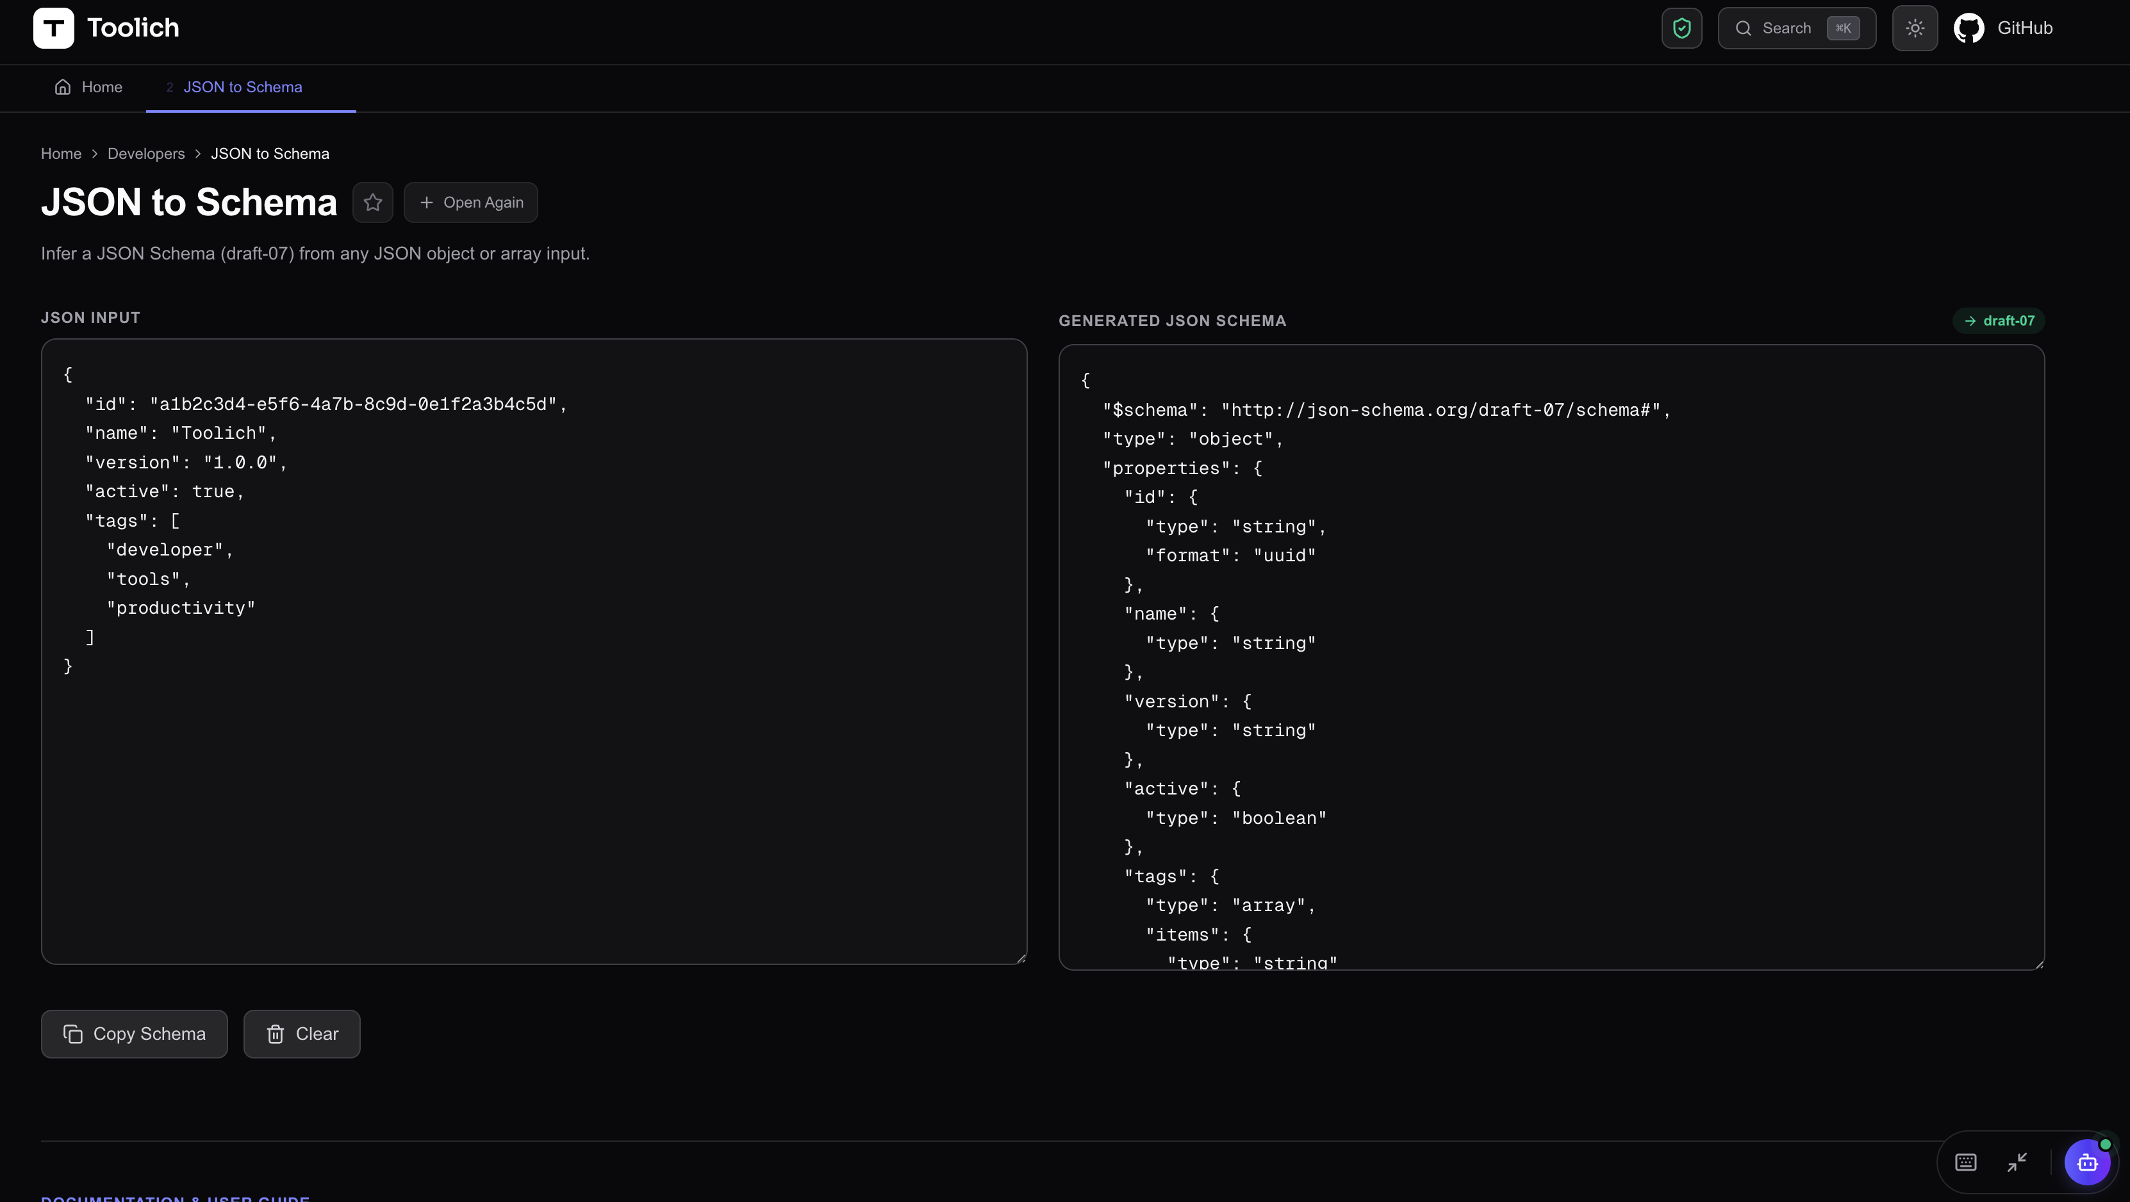
Task: Open the robot assistant chat bubble
Action: 2088,1162
